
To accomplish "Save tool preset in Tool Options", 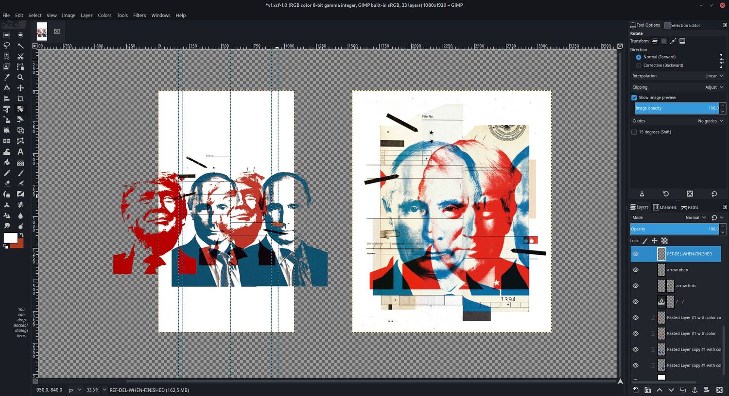I will (642, 194).
